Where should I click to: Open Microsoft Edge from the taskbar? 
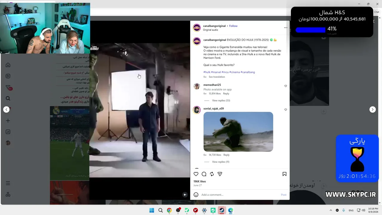click(230, 210)
